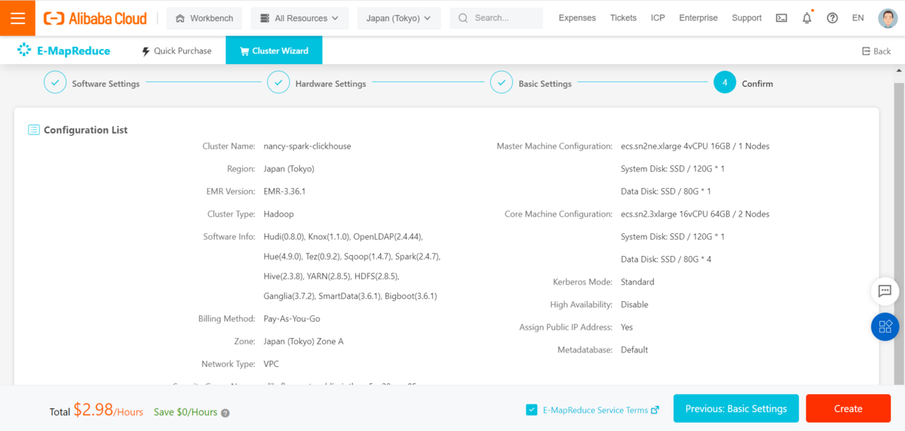Open the E-MapReduce Service Terms link

coord(595,410)
